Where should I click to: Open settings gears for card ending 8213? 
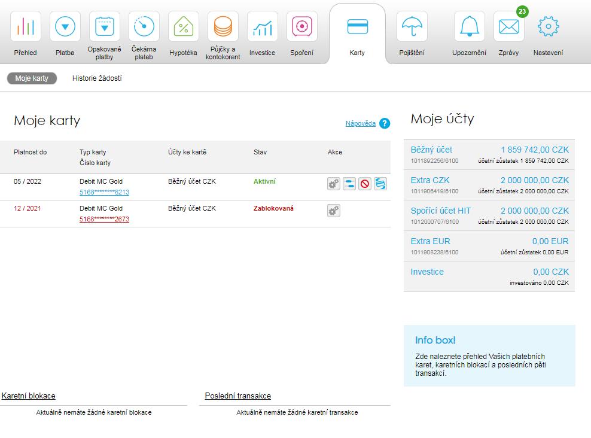tap(334, 184)
